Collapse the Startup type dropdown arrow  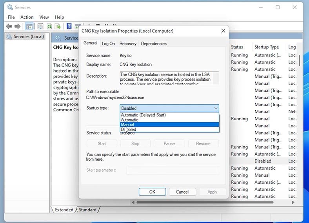pyautogui.click(x=216, y=108)
